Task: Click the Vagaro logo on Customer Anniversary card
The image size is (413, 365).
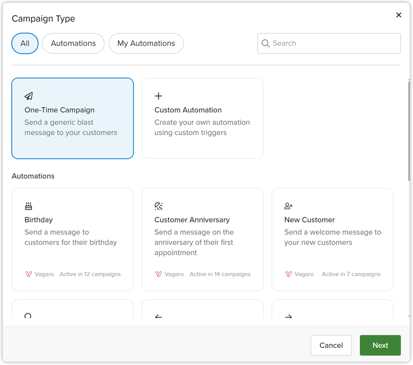Action: coord(158,274)
